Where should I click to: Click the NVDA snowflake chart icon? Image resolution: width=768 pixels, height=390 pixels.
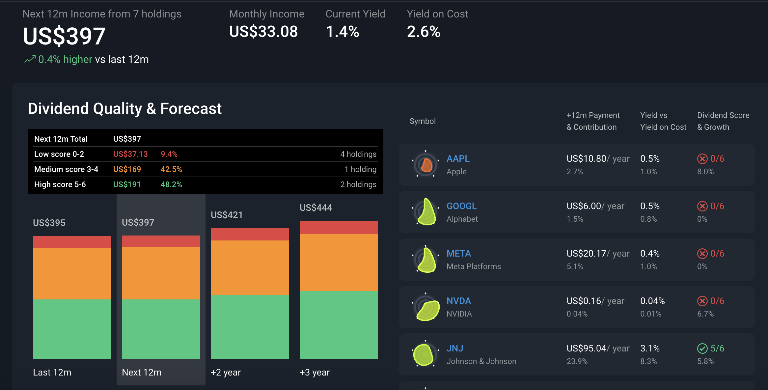[x=425, y=307]
